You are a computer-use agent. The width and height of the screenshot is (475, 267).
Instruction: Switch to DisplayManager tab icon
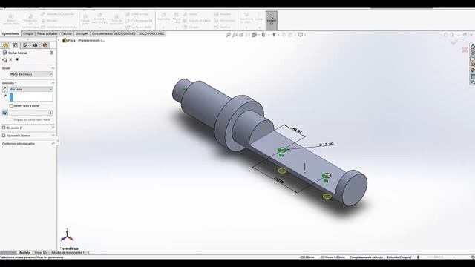pyautogui.click(x=45, y=45)
